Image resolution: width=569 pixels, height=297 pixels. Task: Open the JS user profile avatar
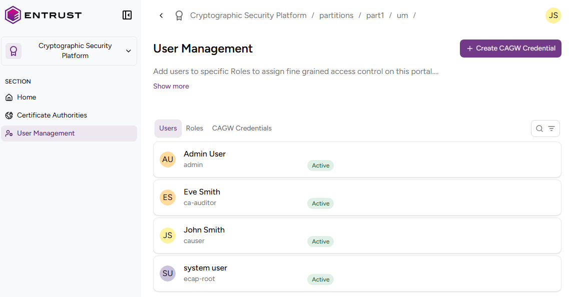point(553,15)
